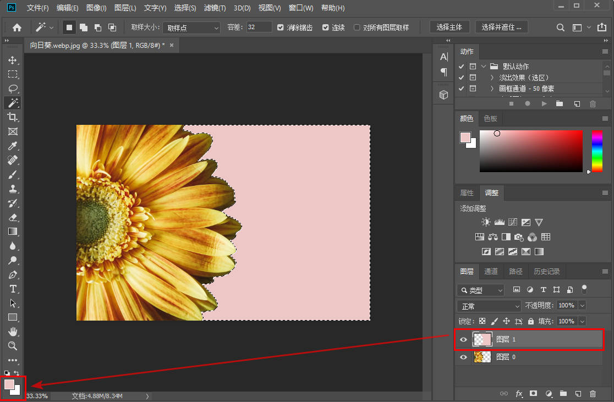The width and height of the screenshot is (614, 402).
Task: Select the Eyedropper tool
Action: [13, 146]
